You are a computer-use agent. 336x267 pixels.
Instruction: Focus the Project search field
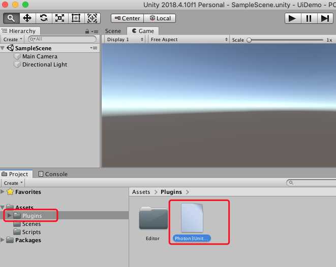click(x=311, y=183)
